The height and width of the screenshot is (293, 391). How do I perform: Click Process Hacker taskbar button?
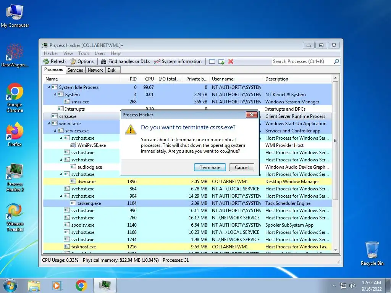[x=105, y=285]
